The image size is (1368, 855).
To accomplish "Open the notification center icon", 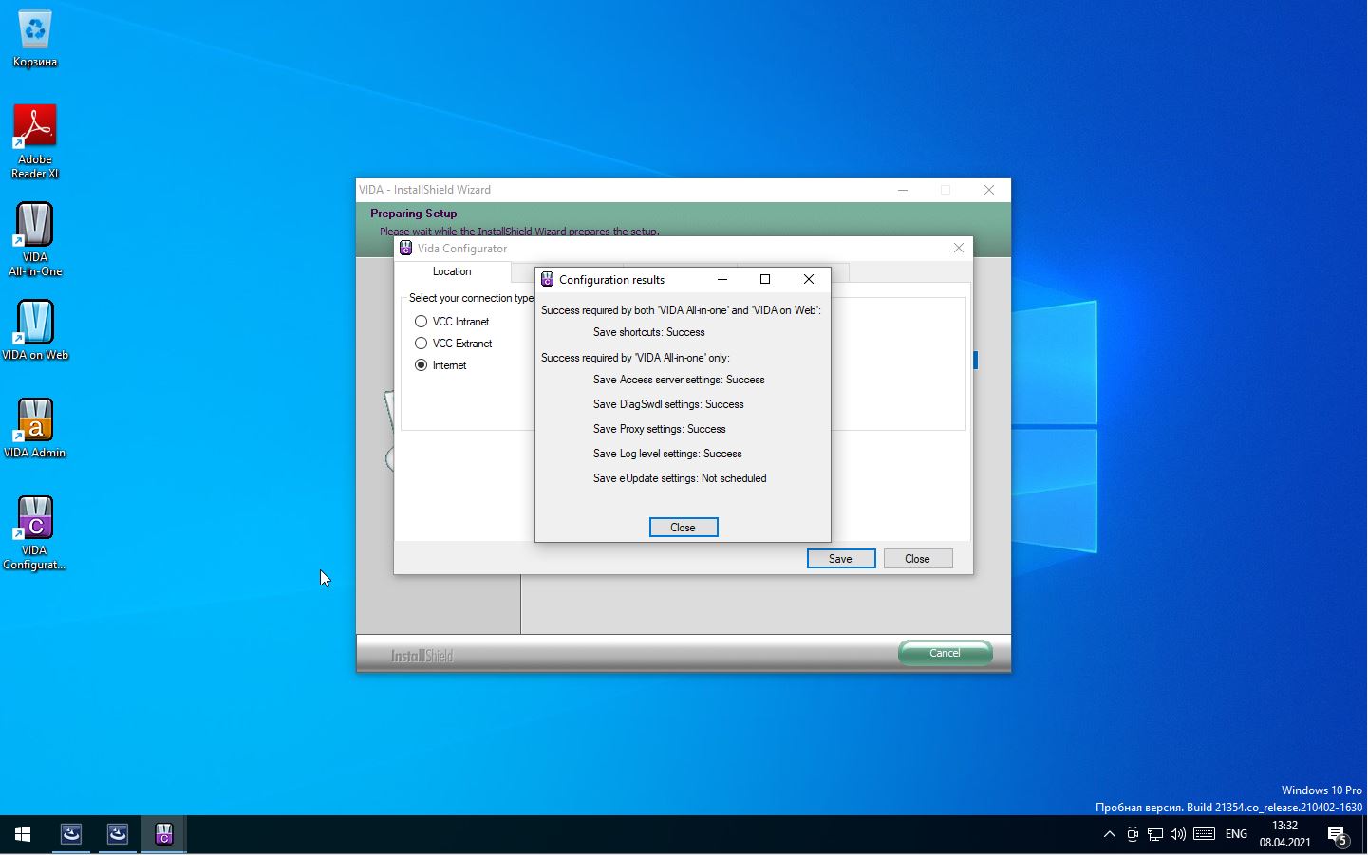I will (x=1338, y=835).
